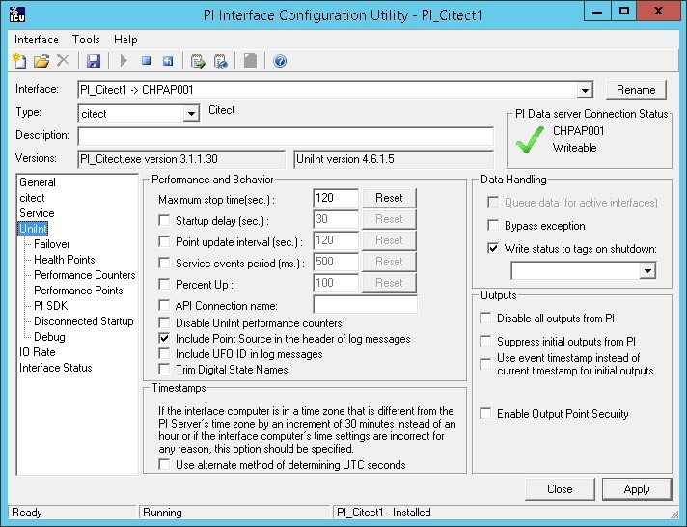Click the PI_Citect.exe version field
This screenshot has height=527, width=687.
[181, 159]
